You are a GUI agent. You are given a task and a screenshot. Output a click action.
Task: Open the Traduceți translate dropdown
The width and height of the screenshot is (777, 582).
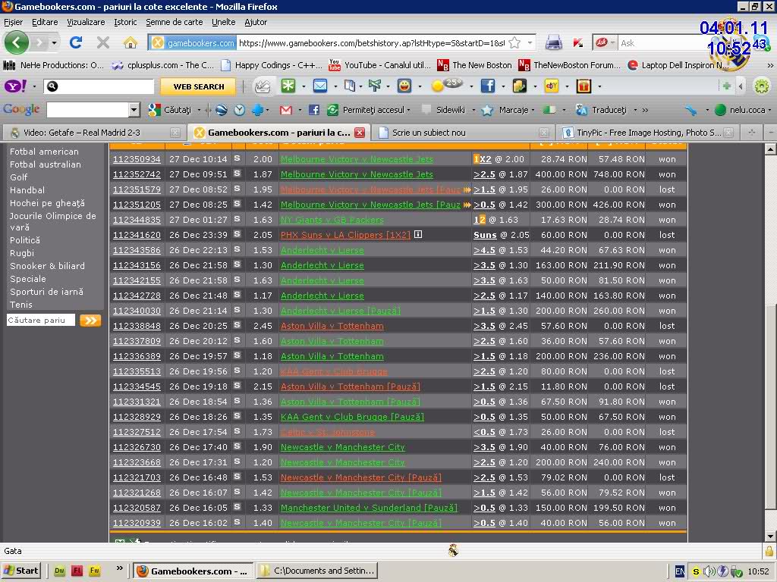[609, 110]
